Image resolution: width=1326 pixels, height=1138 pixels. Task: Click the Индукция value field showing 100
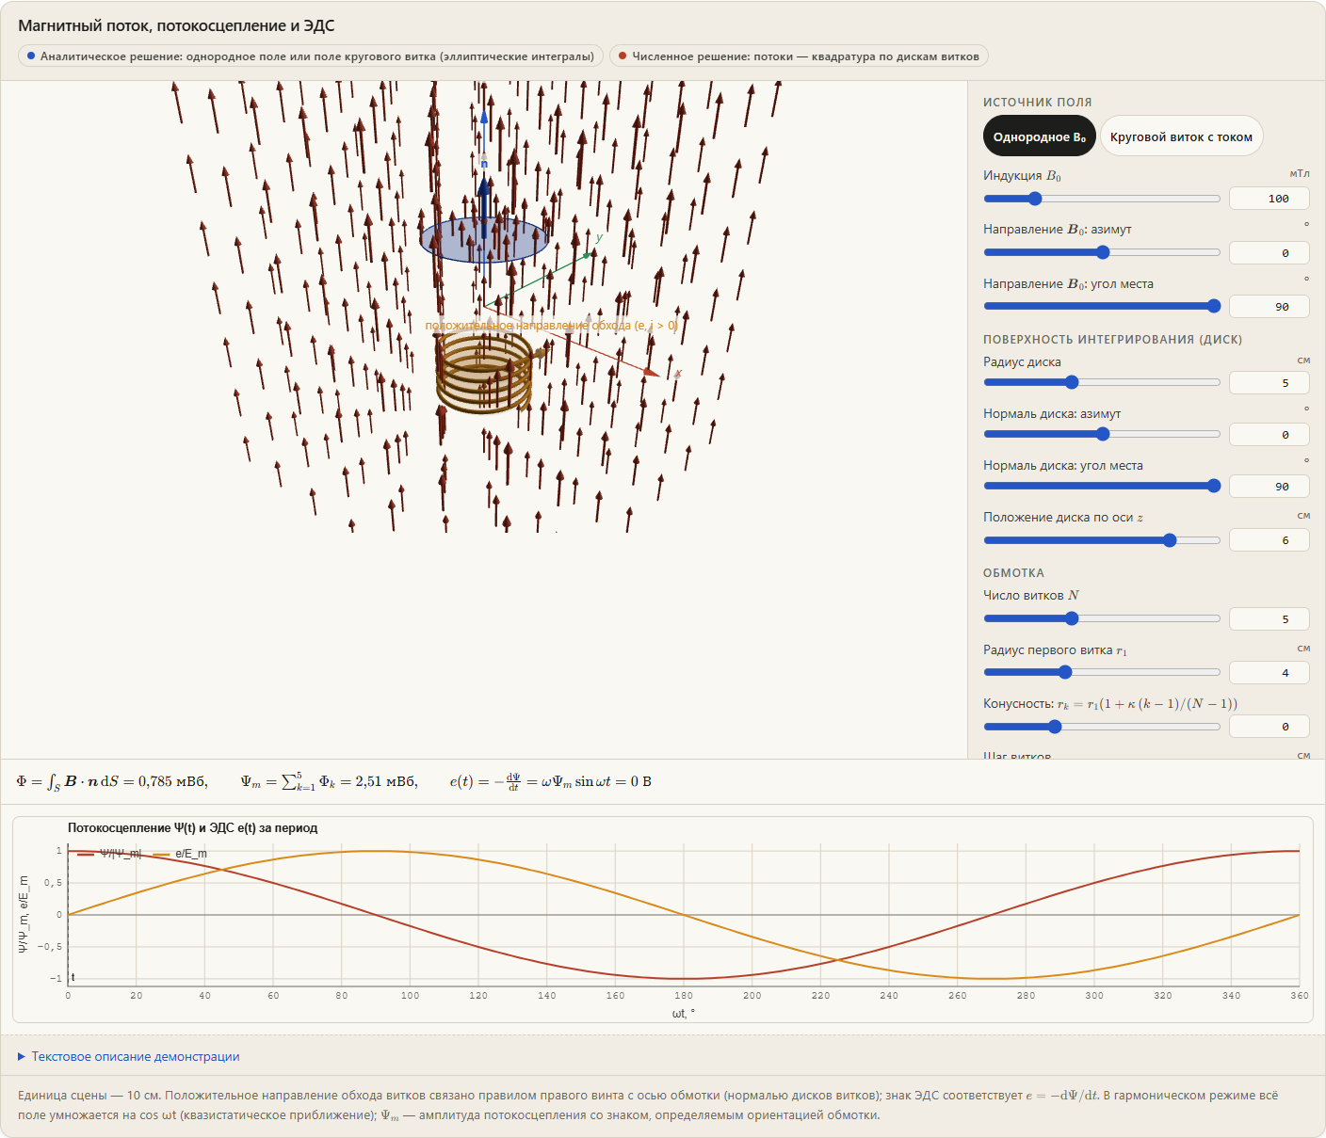(x=1269, y=199)
